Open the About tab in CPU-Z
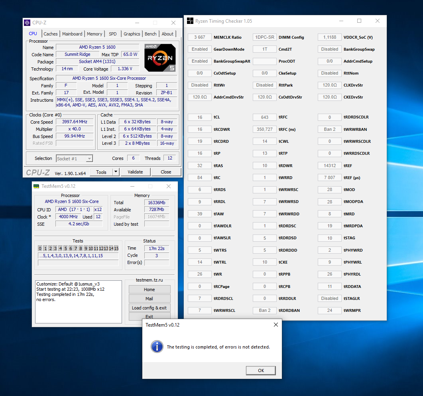423x396 pixels. tap(167, 34)
